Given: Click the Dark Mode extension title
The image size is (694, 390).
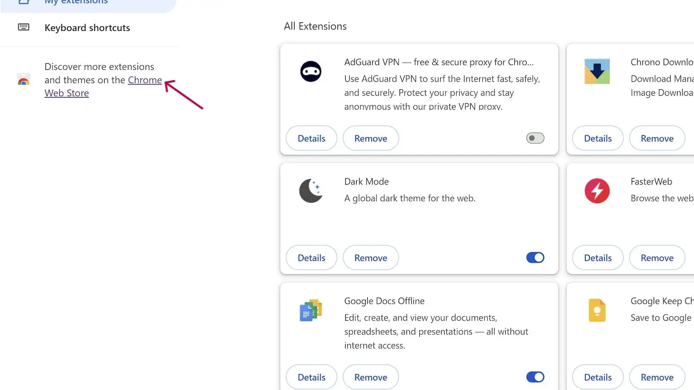Looking at the screenshot, I should click(367, 182).
